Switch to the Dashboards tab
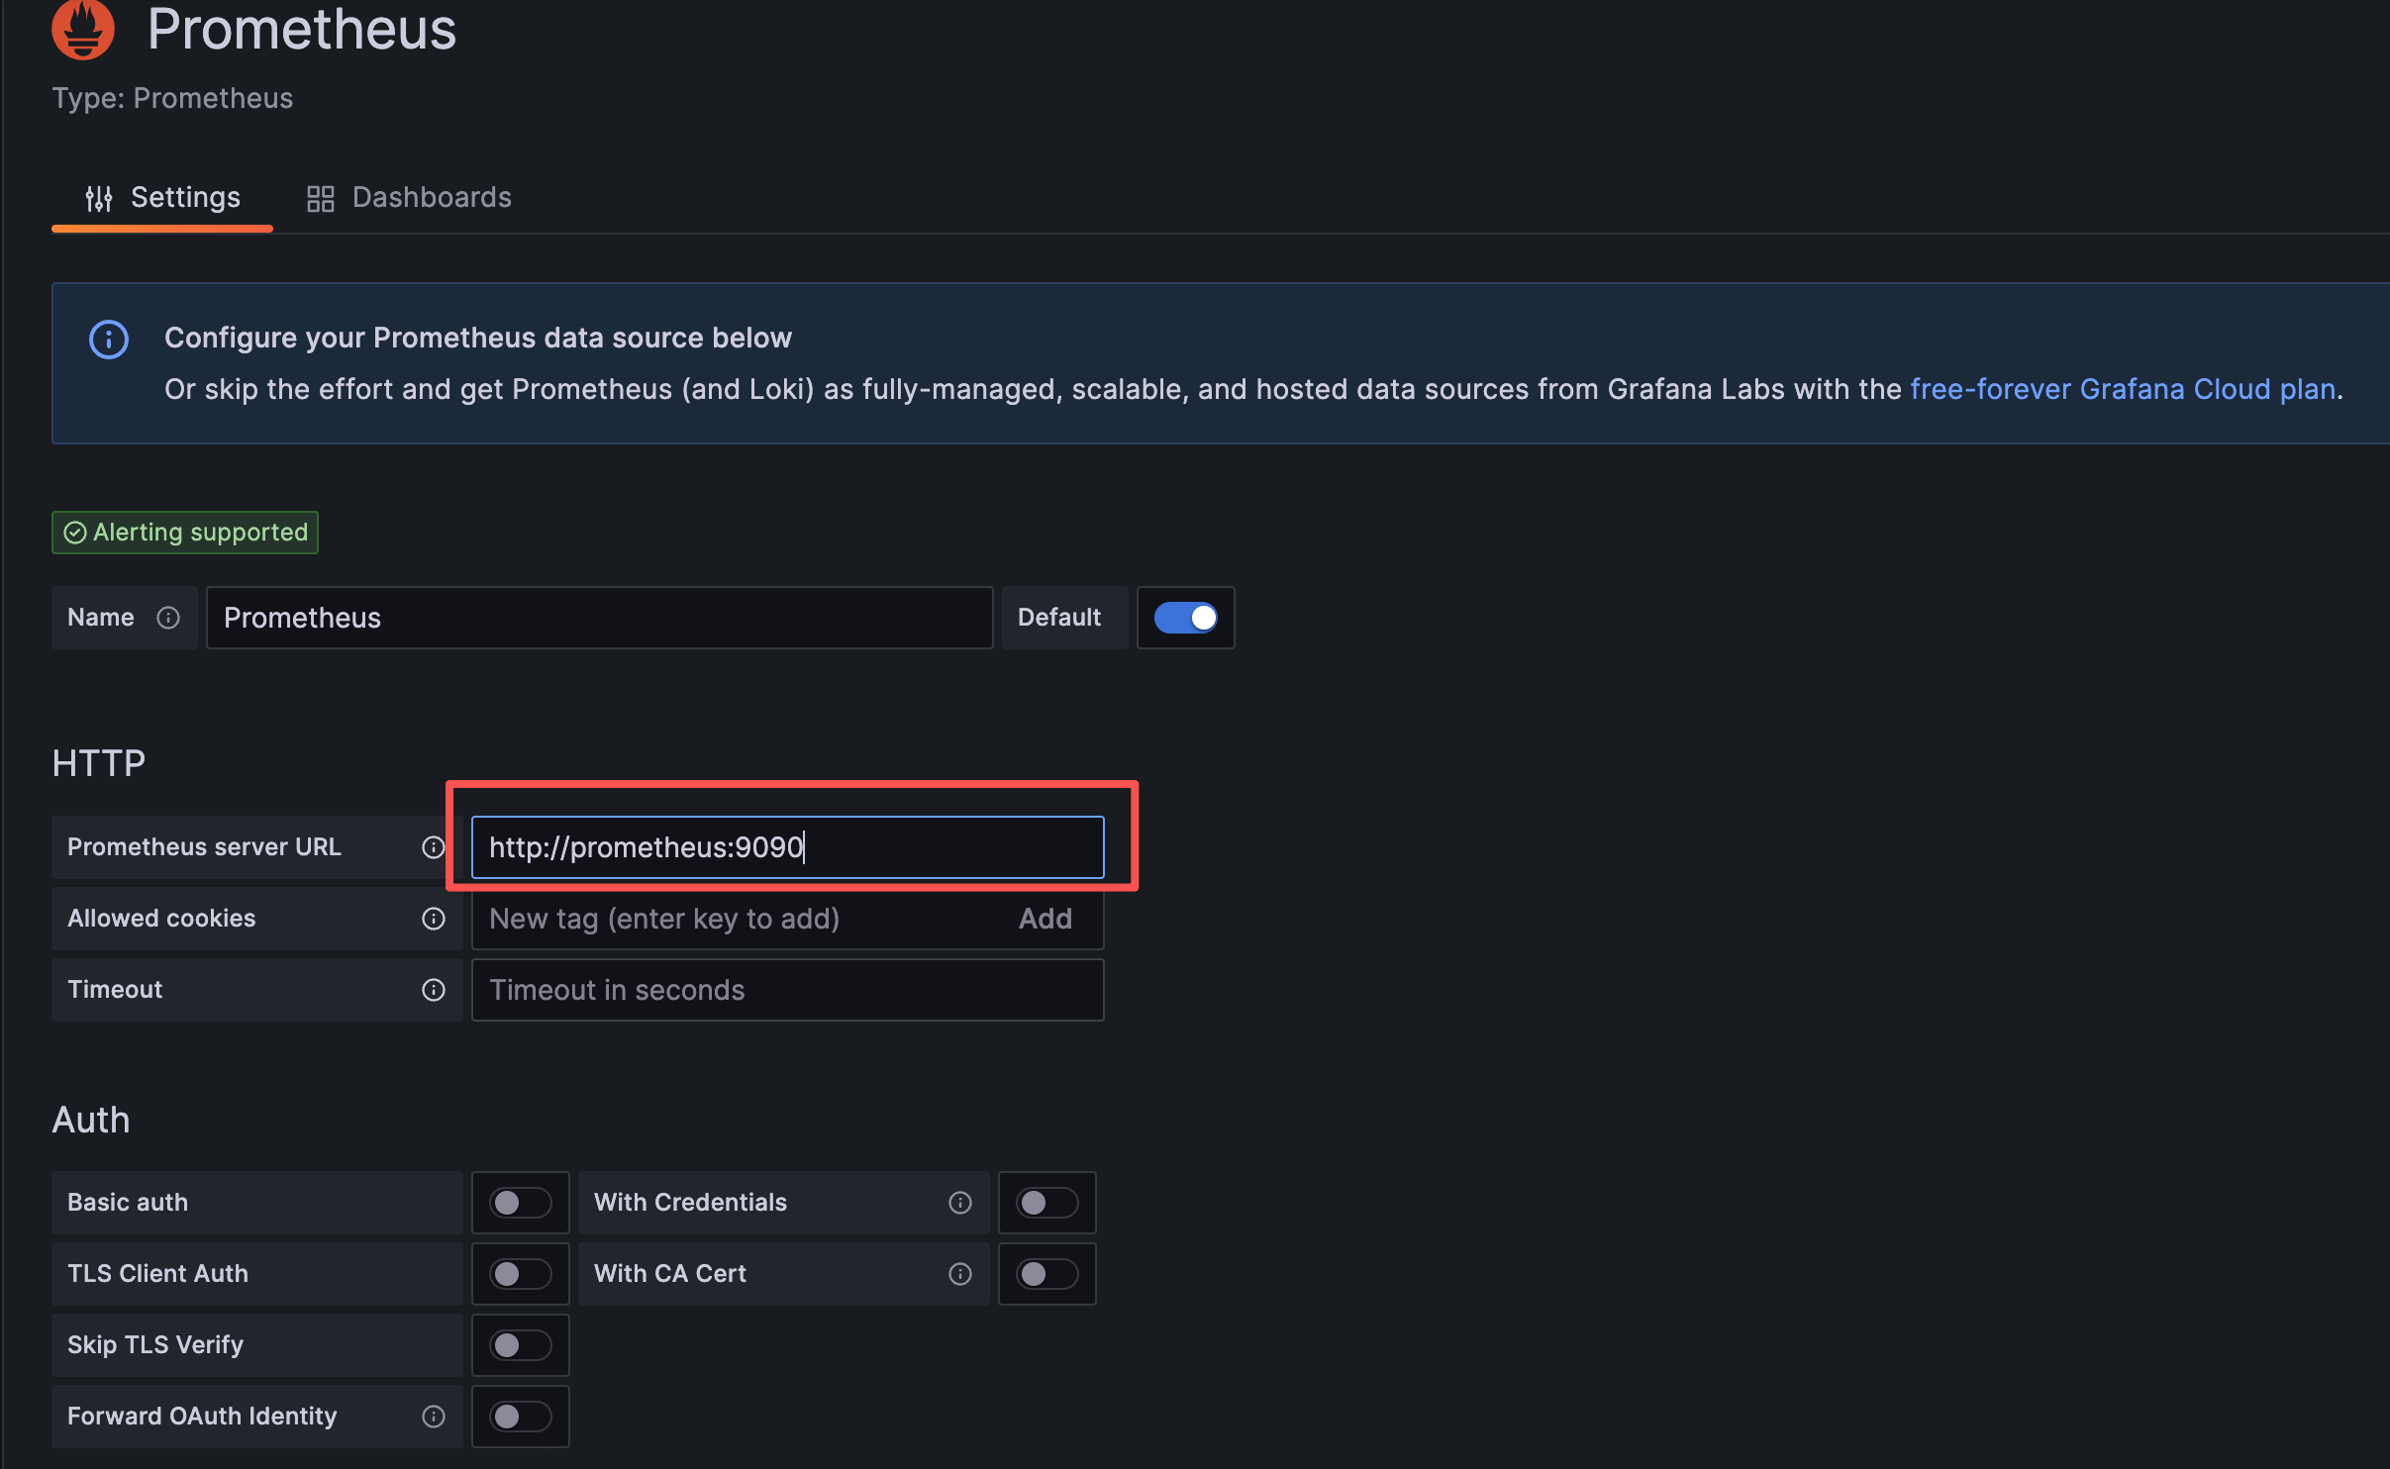Image resolution: width=2390 pixels, height=1469 pixels. [410, 198]
